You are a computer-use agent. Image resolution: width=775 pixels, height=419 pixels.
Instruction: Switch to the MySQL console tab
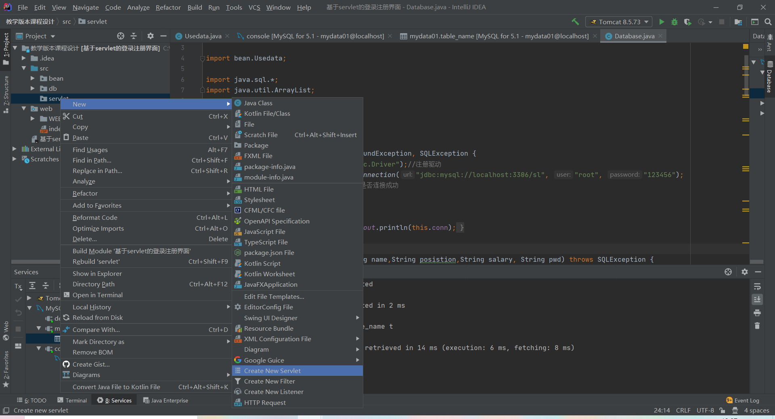315,36
